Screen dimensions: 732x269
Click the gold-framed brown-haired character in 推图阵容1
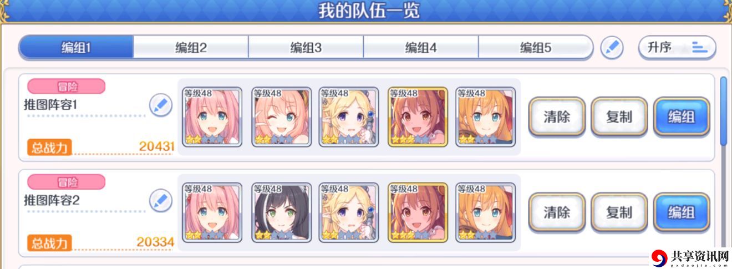coord(417,116)
